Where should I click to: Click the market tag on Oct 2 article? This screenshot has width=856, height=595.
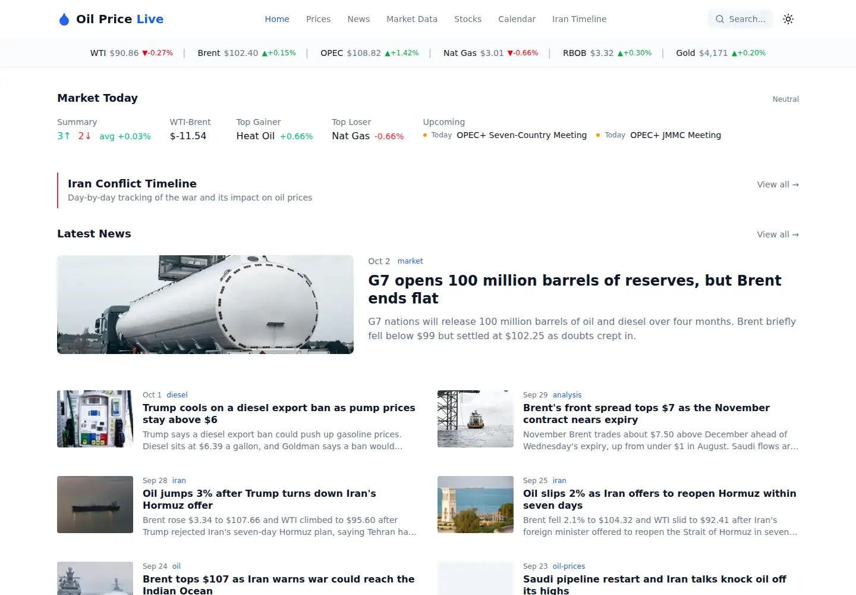[410, 261]
